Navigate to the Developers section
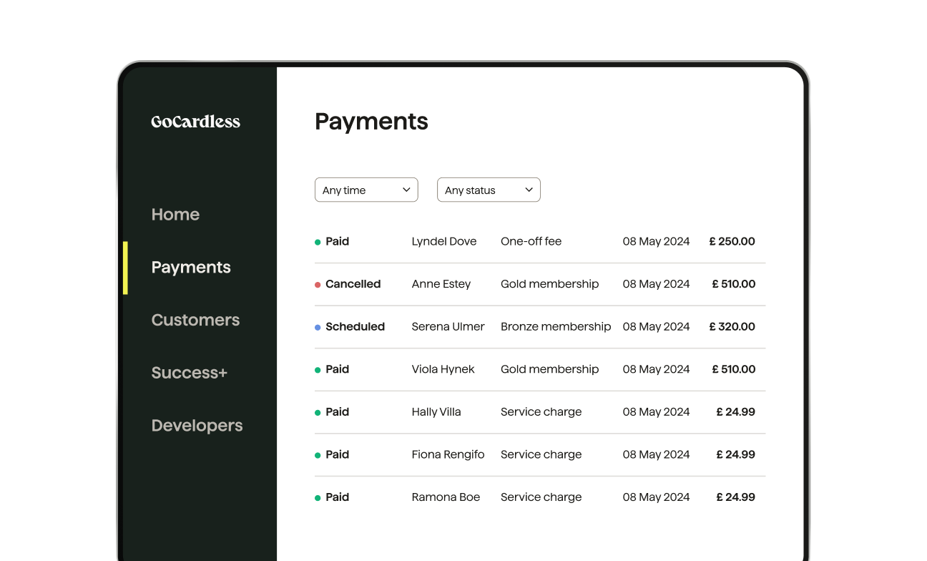The width and height of the screenshot is (927, 561). click(x=197, y=426)
